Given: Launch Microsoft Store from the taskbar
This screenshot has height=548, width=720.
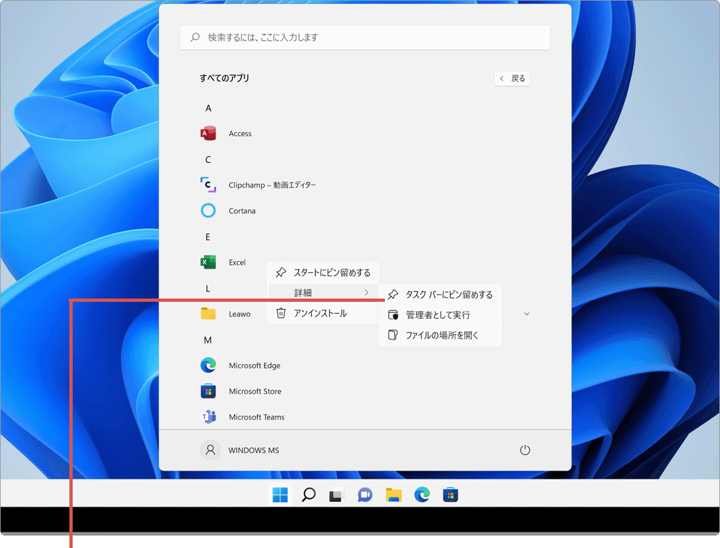Looking at the screenshot, I should point(450,495).
